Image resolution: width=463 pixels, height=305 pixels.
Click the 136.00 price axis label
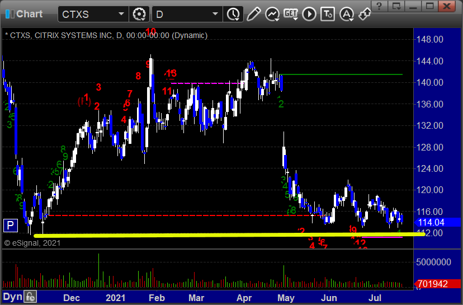tap(429, 104)
